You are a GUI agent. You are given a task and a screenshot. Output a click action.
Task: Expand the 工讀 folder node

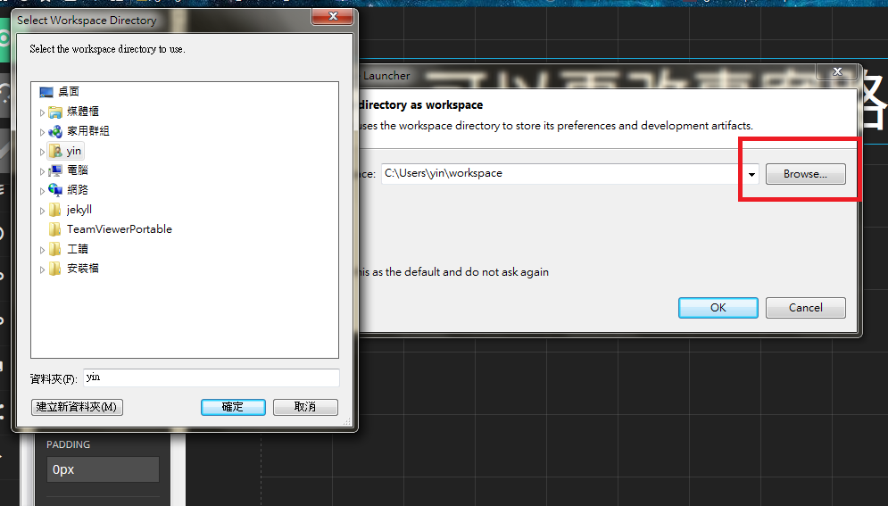pos(42,250)
